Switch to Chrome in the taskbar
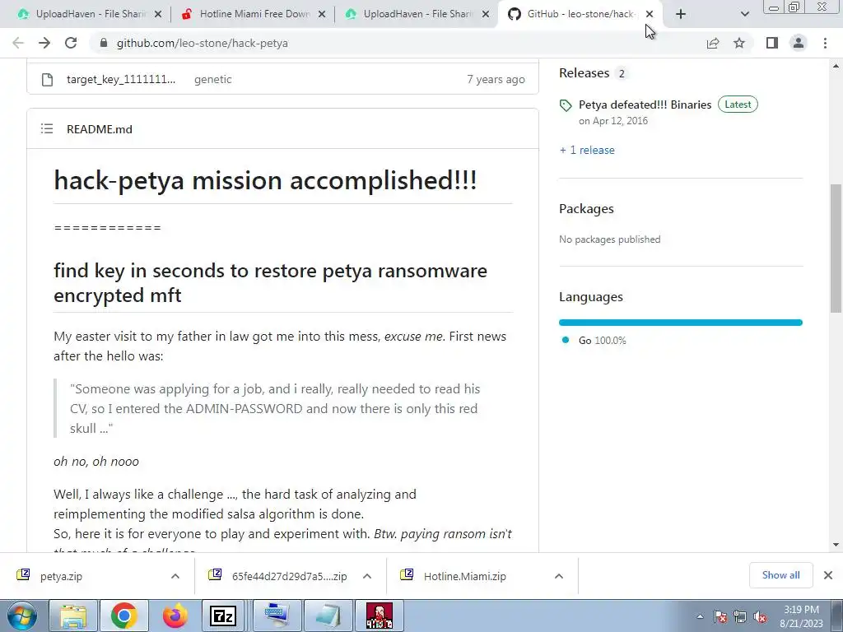This screenshot has height=632, width=843. coord(124,616)
